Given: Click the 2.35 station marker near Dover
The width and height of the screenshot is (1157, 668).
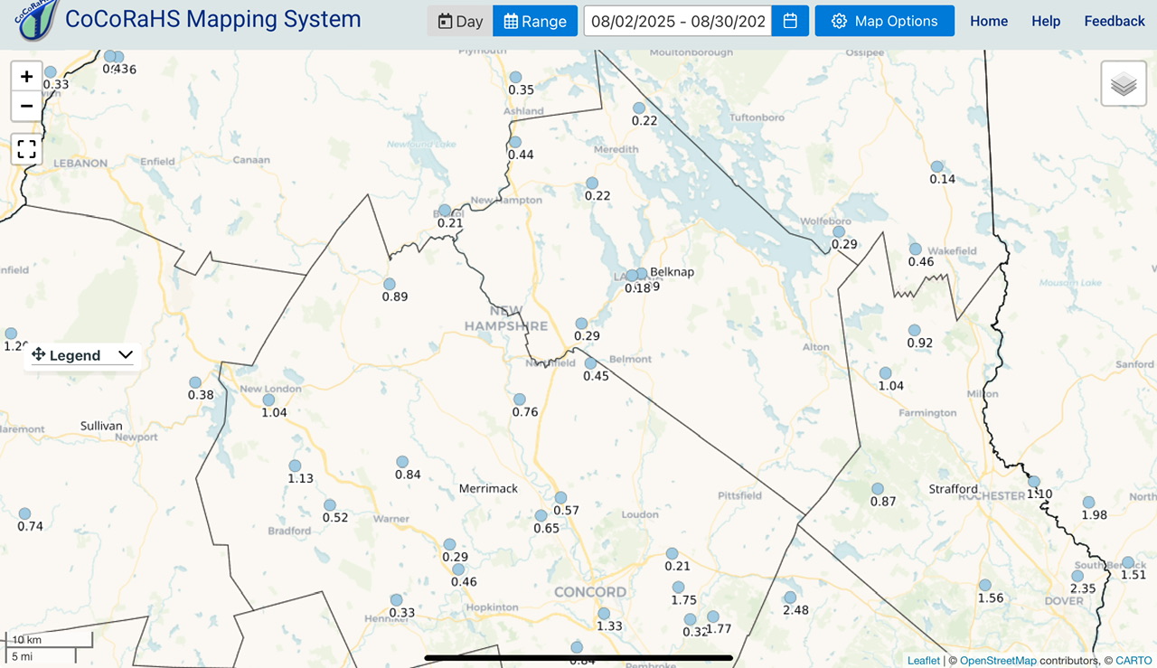Looking at the screenshot, I should (1077, 576).
